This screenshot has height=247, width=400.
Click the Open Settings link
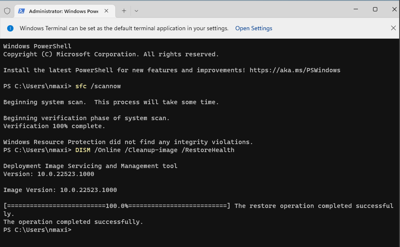253,29
